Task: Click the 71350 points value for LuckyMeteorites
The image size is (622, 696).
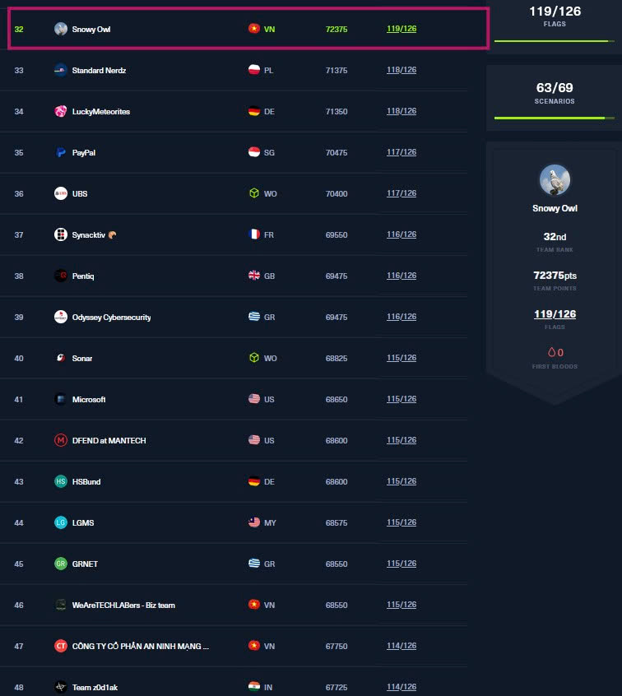Action: coord(337,111)
